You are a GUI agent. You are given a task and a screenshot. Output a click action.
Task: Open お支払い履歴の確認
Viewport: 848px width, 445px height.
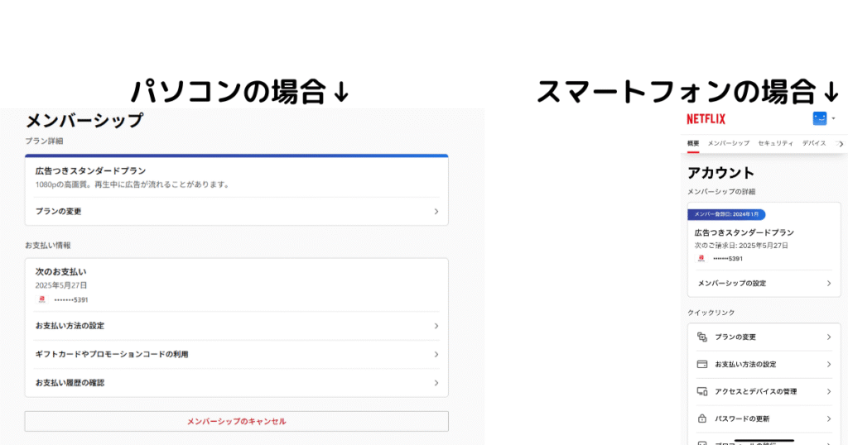tap(236, 383)
